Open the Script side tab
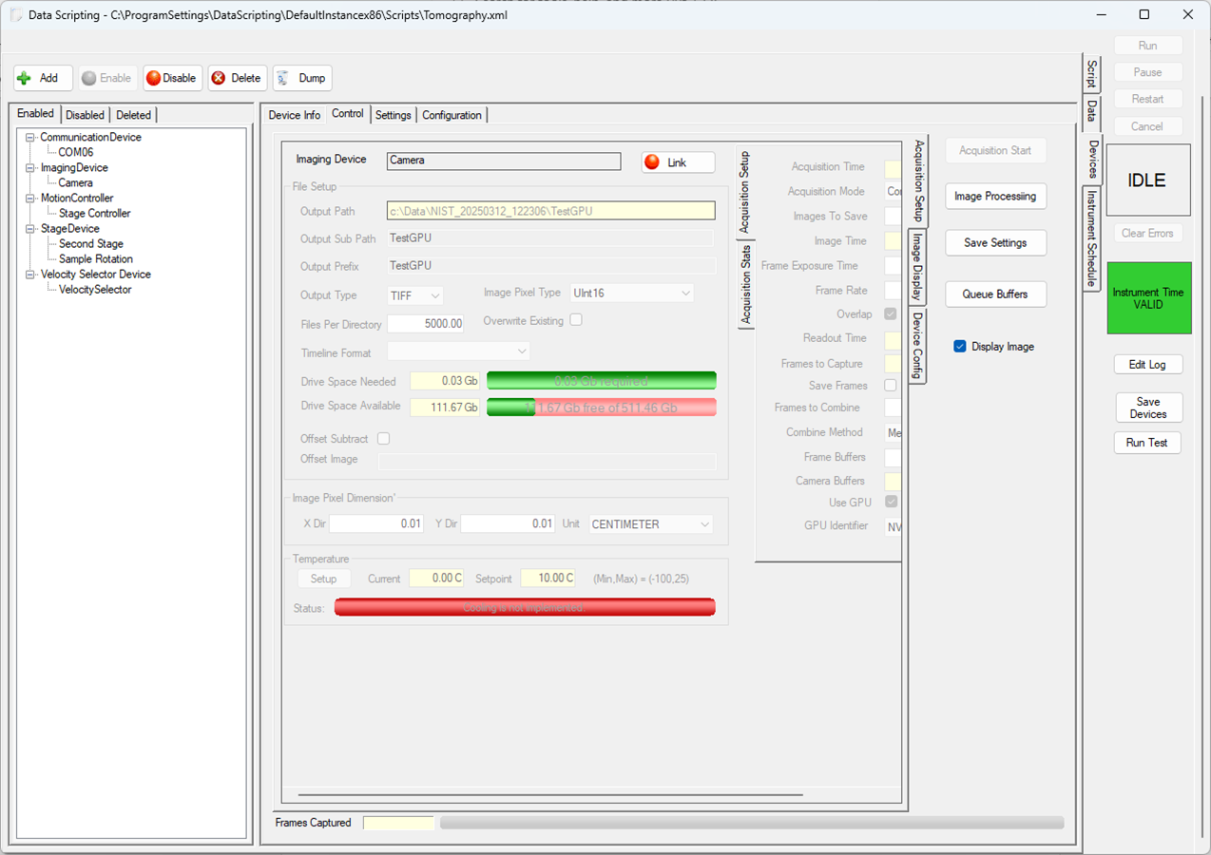Screen dimensions: 1211x855 tap(1092, 74)
